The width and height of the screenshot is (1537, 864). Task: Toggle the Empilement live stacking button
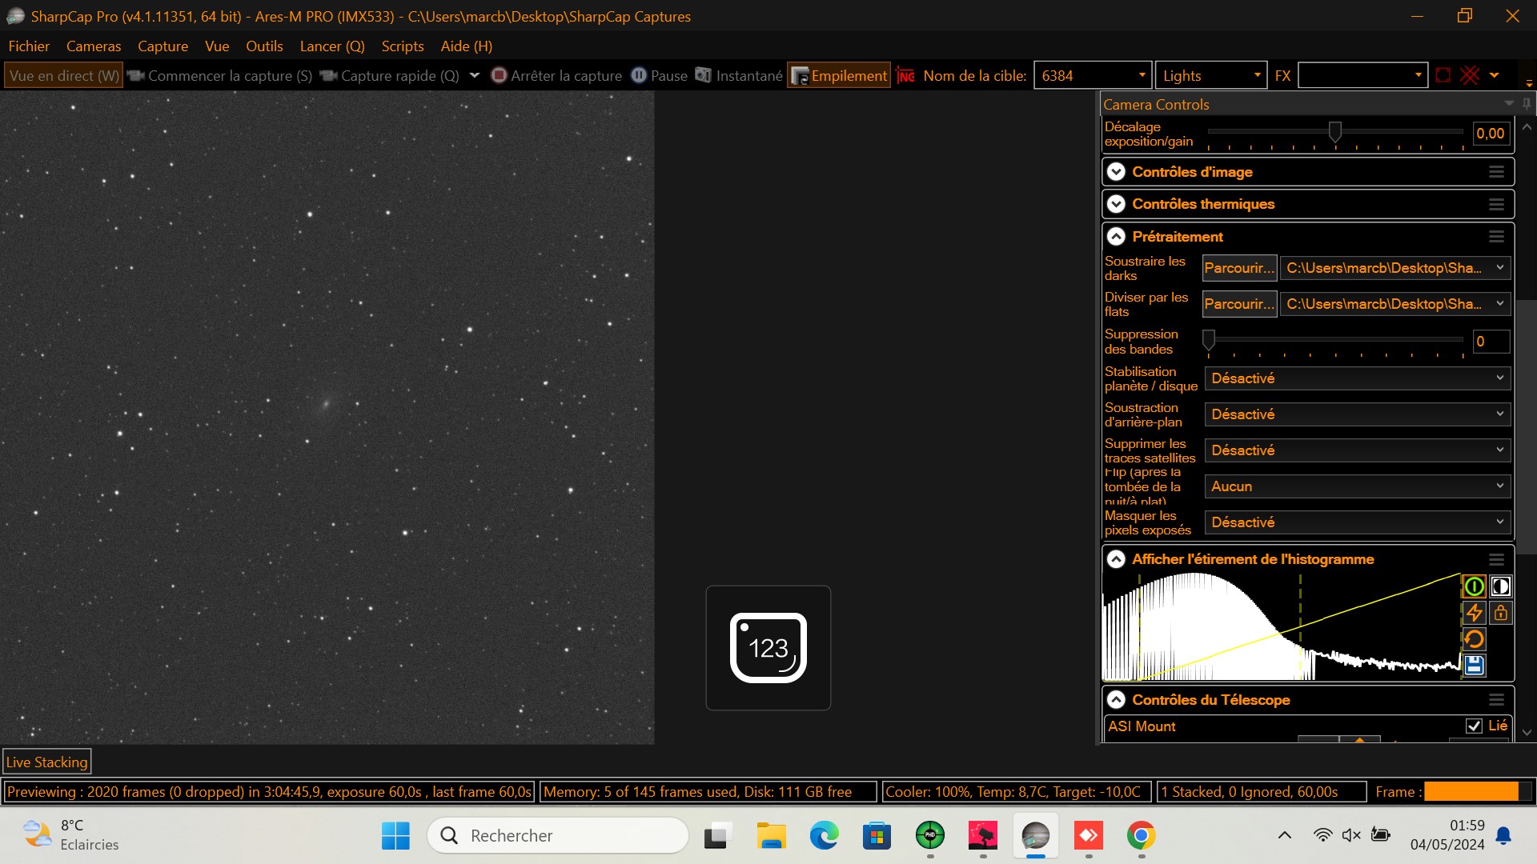[x=839, y=75]
